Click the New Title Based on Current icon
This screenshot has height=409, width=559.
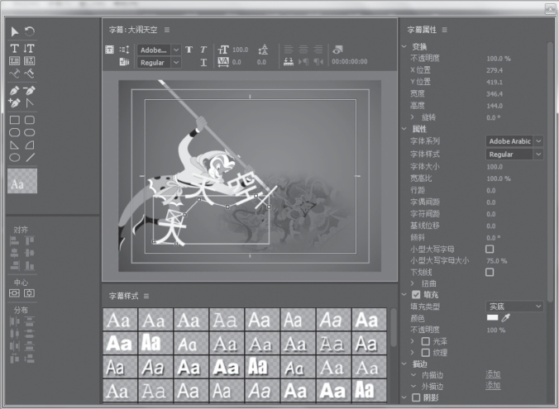coord(109,50)
